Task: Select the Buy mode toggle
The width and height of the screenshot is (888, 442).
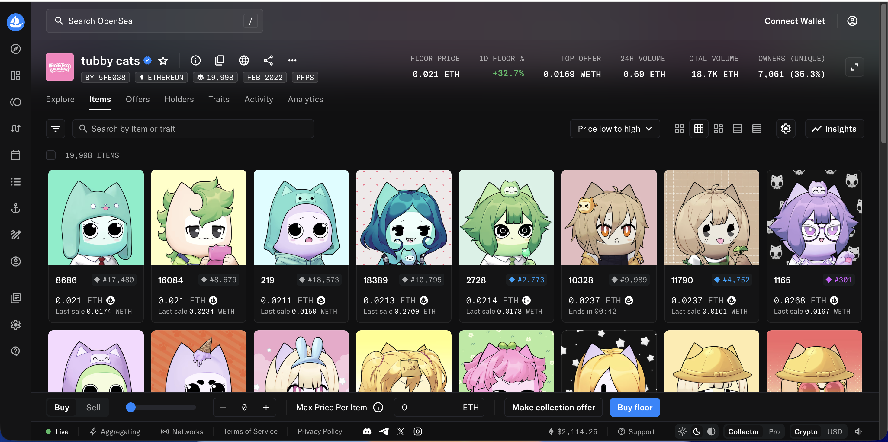Action: (62, 408)
